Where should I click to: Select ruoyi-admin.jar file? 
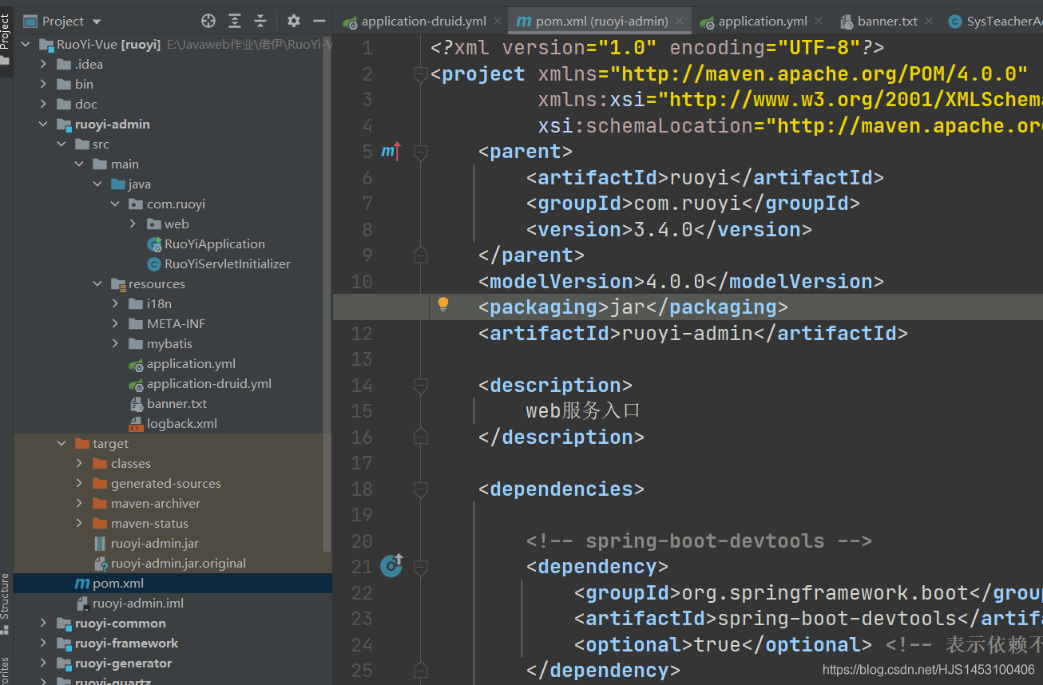tap(145, 543)
